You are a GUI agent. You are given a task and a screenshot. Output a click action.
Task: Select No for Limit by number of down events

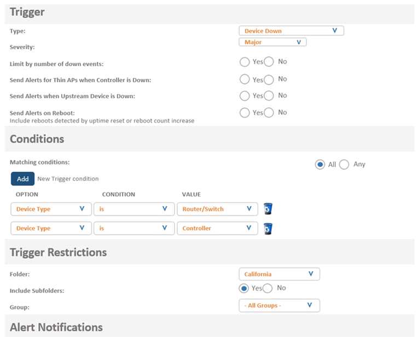[x=269, y=62]
